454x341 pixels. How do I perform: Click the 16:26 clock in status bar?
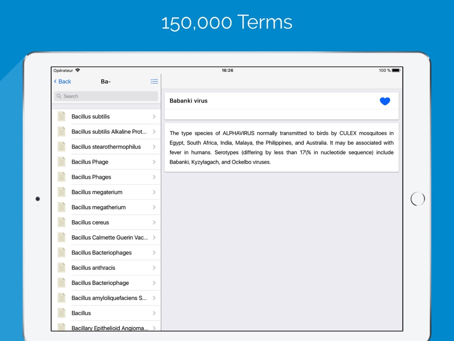coord(227,70)
